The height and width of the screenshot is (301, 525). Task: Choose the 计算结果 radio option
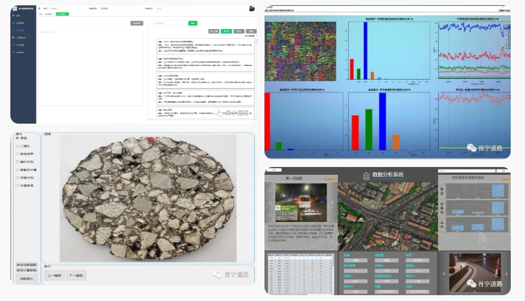[17, 186]
